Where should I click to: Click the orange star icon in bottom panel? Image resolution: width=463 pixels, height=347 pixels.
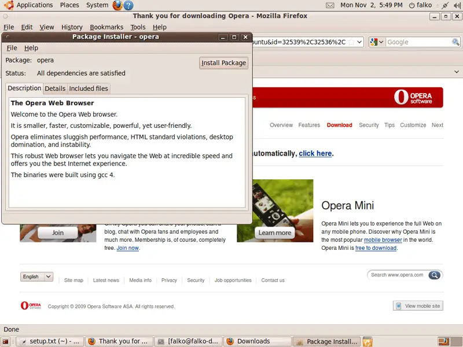click(x=368, y=342)
